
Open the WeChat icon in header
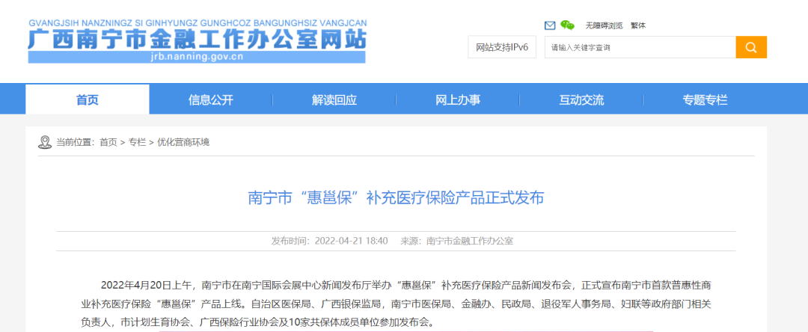[567, 25]
